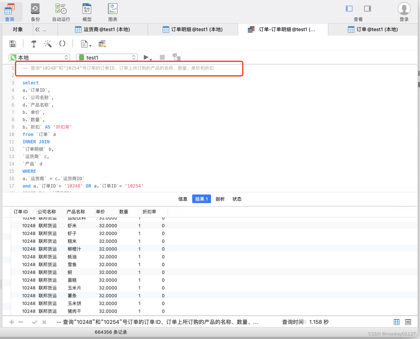The width and height of the screenshot is (420, 339).
Task: Export result with the table arrow icon
Action: [x=102, y=44]
